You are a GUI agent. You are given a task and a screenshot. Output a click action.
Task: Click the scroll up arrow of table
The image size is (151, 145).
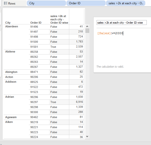[87, 26]
